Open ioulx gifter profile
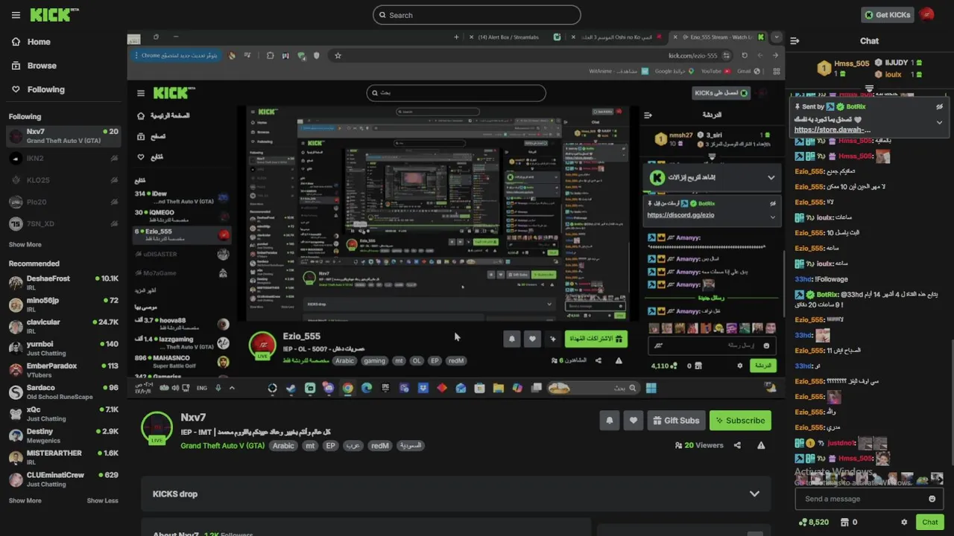Screen dimensions: 954x536 [894, 74]
